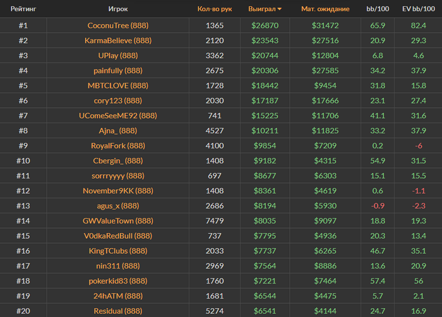Screen dimensions: 442x317
Task: Click MBTCLOVE (888) player name
Action: click(118, 85)
